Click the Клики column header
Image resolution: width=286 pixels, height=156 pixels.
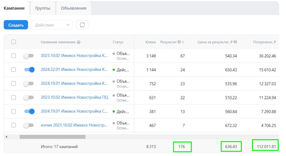151,42
